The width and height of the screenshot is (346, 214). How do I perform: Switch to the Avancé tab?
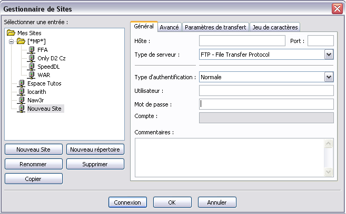point(169,27)
